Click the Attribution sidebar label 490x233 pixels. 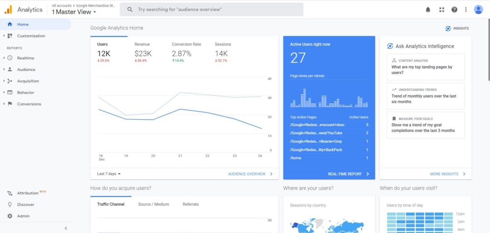coord(28,193)
